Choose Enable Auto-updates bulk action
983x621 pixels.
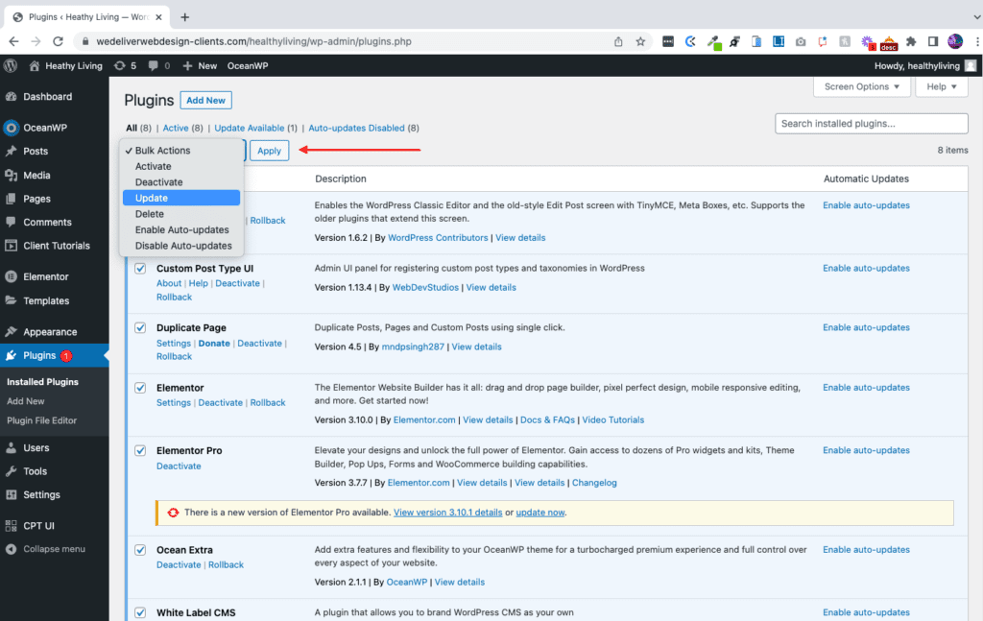(x=181, y=229)
